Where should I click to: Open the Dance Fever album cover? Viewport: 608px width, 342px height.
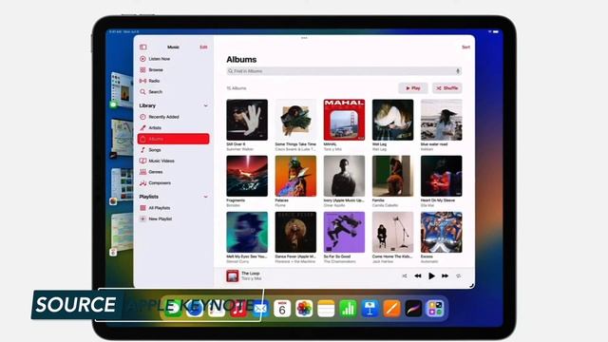tap(295, 232)
